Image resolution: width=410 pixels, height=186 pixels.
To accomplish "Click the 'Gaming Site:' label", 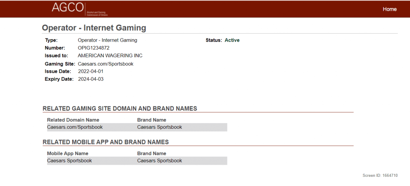I will click(60, 64).
